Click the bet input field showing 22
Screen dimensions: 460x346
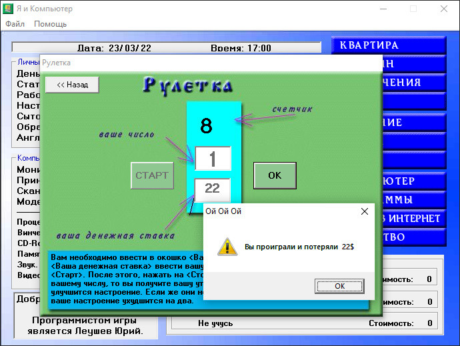coord(213,189)
